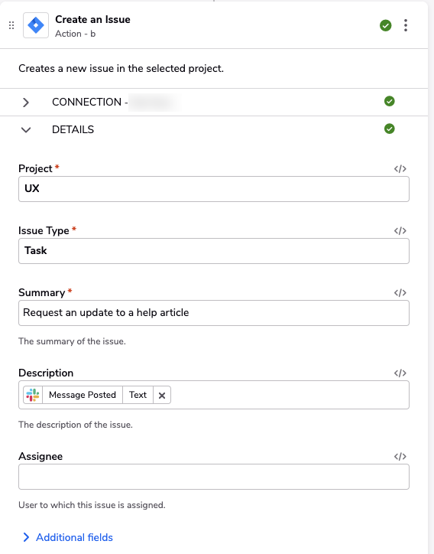The image size is (434, 554).
Task: Toggle code view for Summary field
Action: click(400, 292)
